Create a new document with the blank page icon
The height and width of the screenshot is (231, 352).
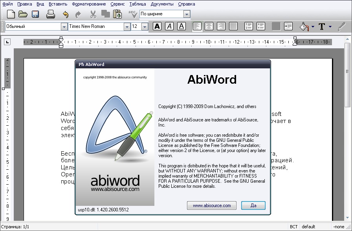11,14
